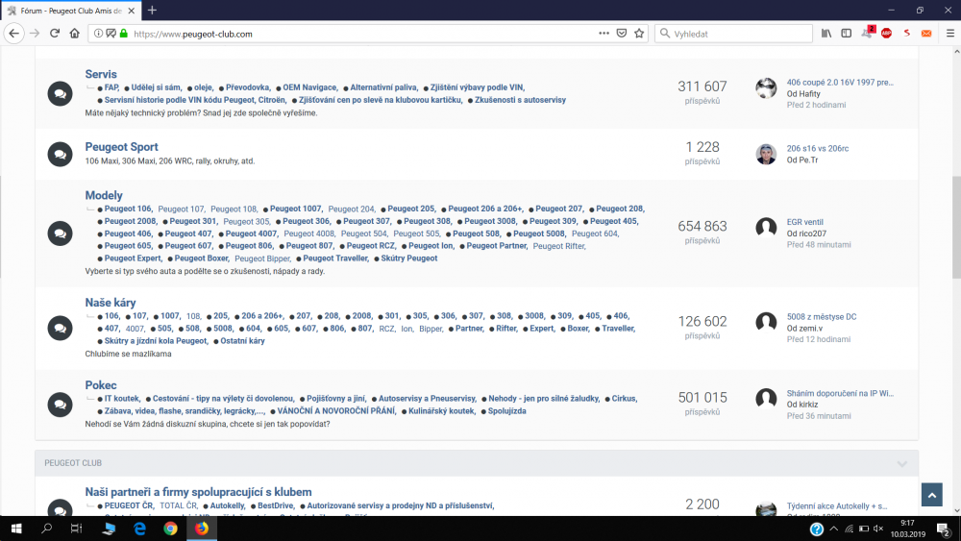The image size is (961, 541).
Task: Open the Peugeot Sport forum
Action: [121, 147]
